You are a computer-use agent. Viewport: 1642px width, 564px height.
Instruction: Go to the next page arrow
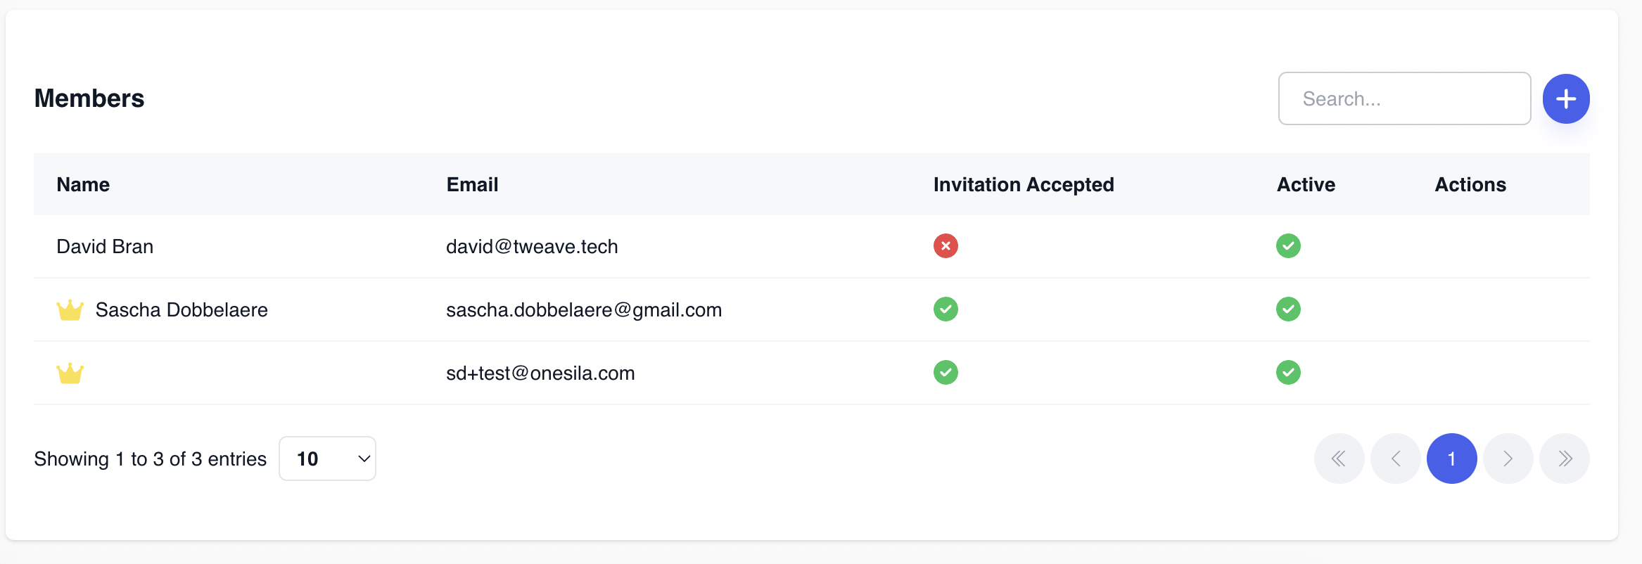click(x=1508, y=459)
